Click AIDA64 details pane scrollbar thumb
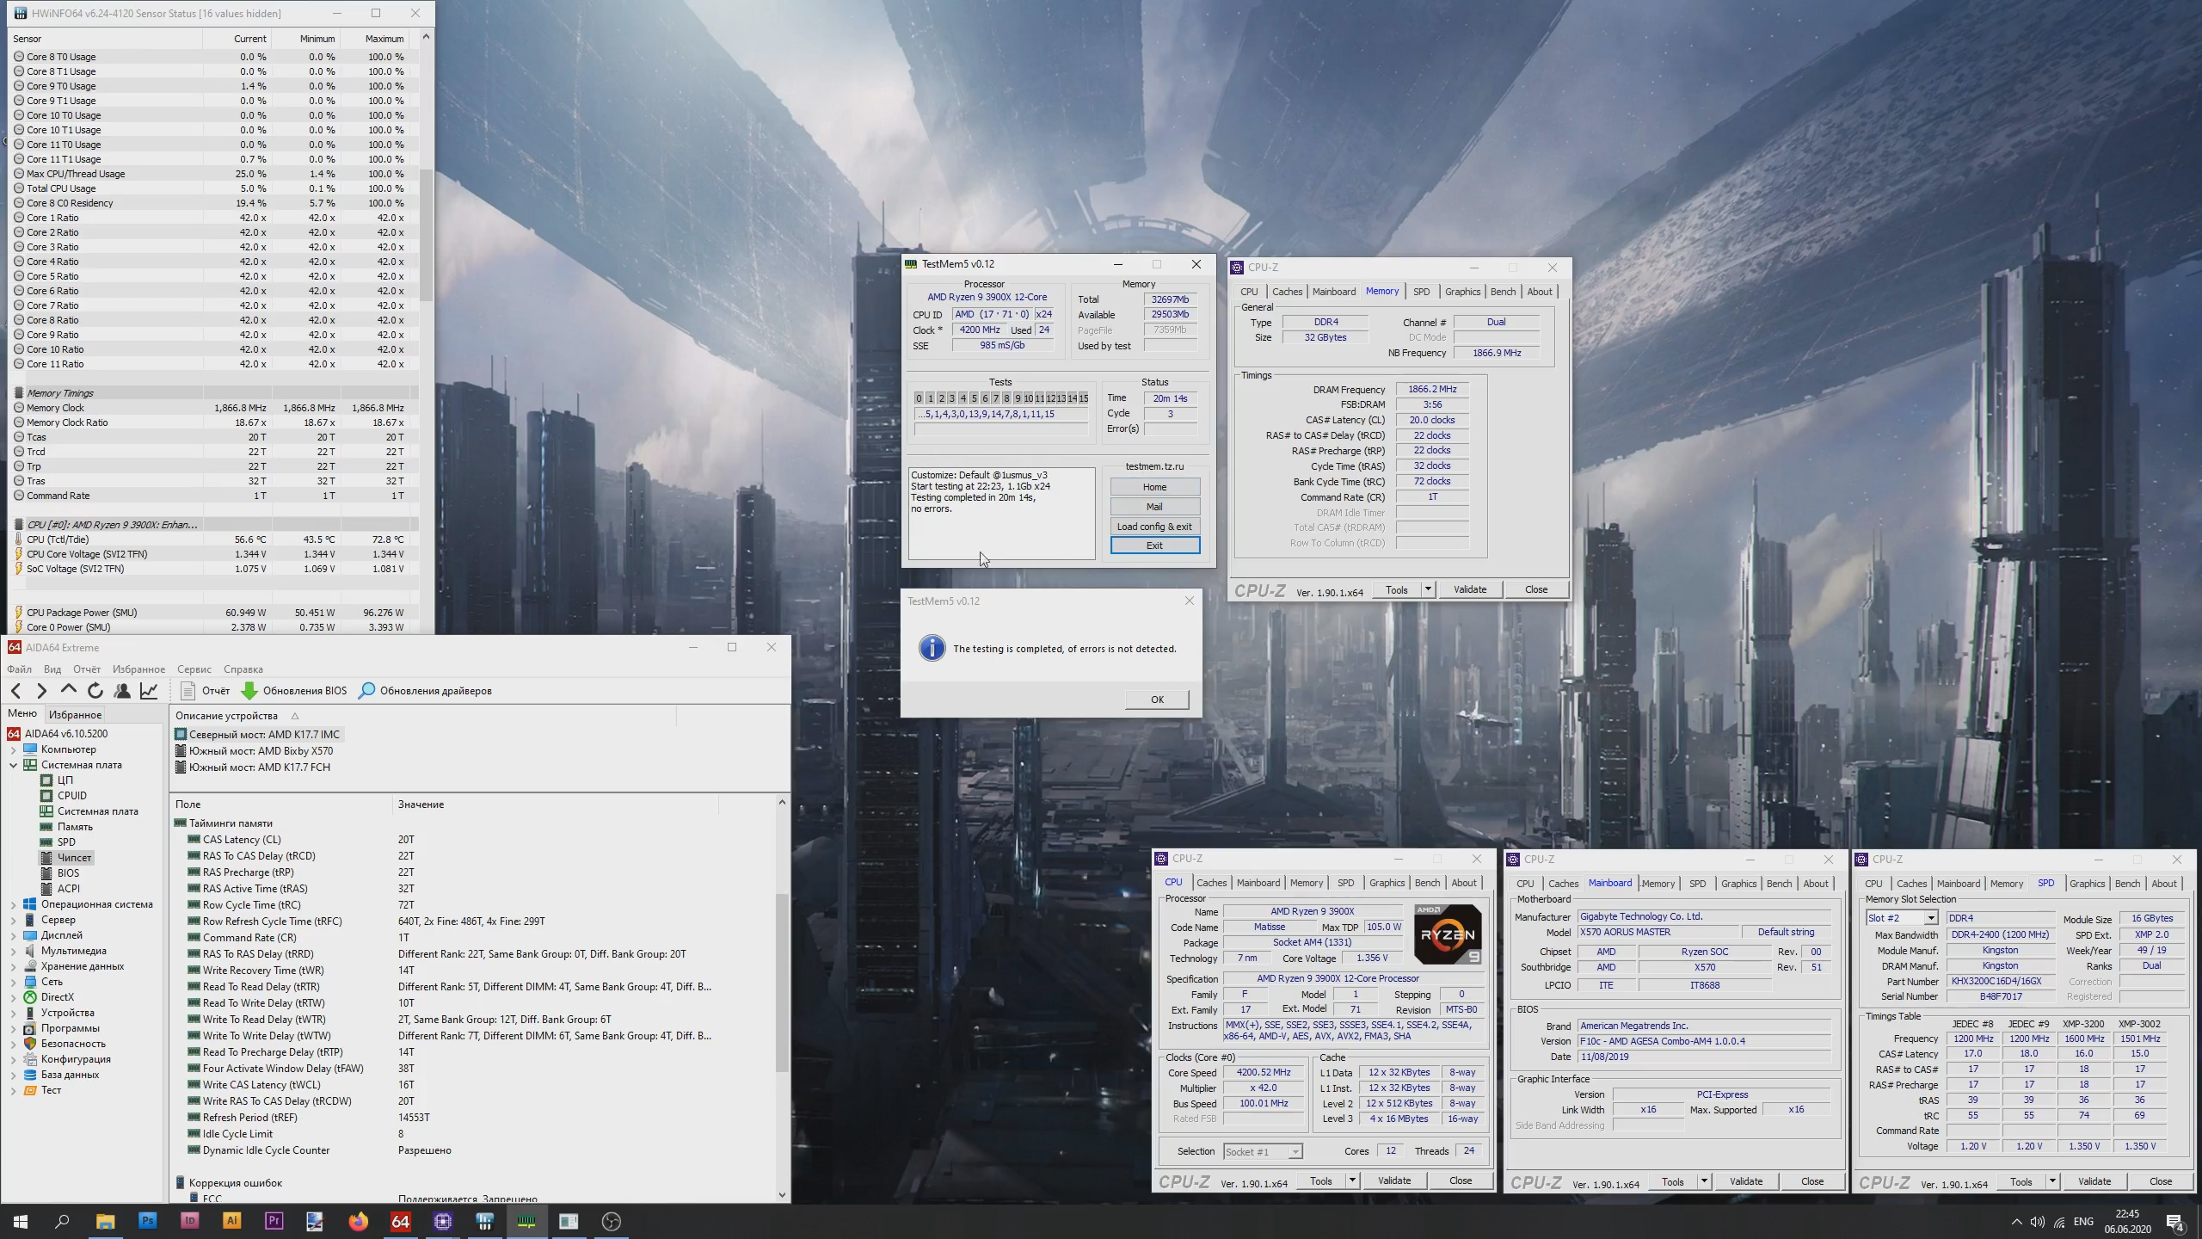This screenshot has height=1239, width=2202. click(x=782, y=983)
